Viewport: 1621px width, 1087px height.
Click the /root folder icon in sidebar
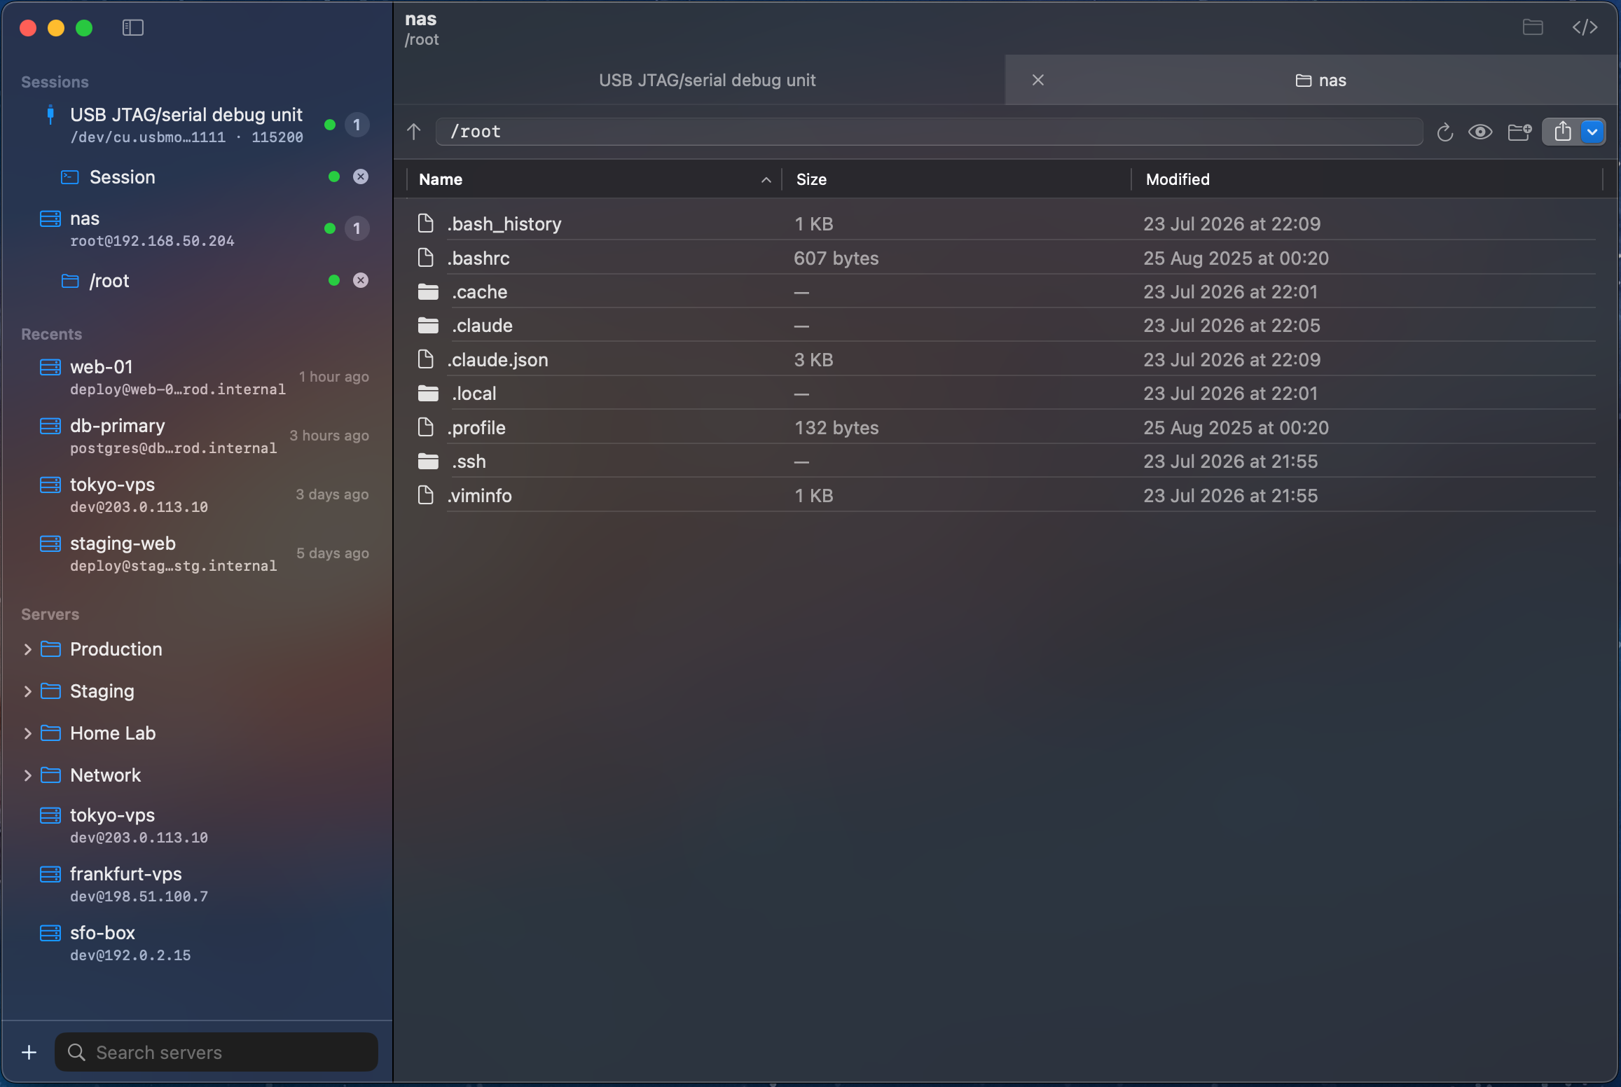tap(69, 281)
